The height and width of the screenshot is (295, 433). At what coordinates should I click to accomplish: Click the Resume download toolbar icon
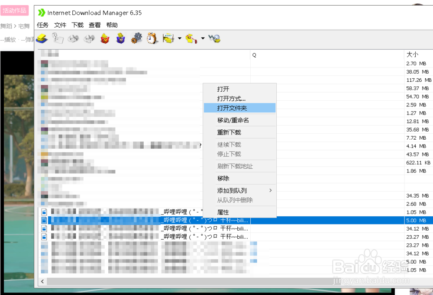(58, 38)
